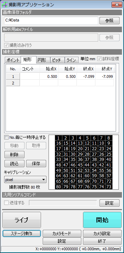Click grid cell 36 in field map
Viewport: 124px width, 253px height.
[80, 160]
